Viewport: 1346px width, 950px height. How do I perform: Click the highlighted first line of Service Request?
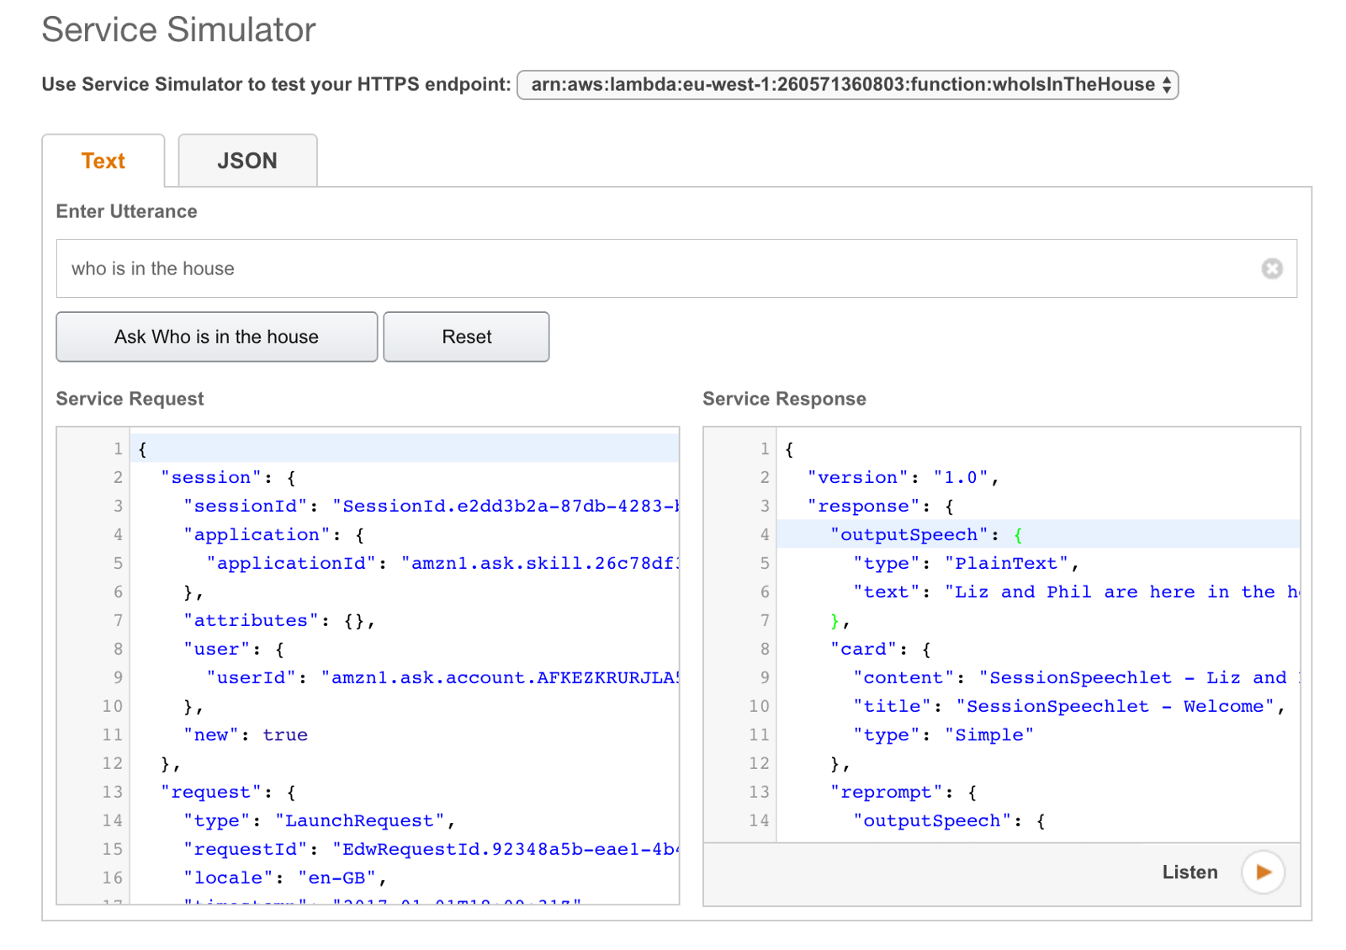click(404, 449)
